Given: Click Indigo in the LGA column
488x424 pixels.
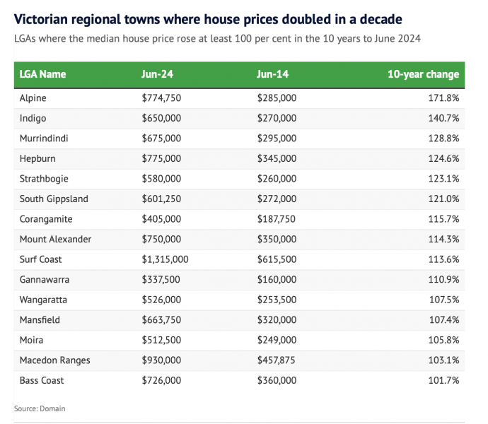Looking at the screenshot, I should tap(33, 118).
